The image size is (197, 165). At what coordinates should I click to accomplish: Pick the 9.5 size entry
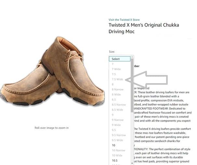[x=120, y=130]
